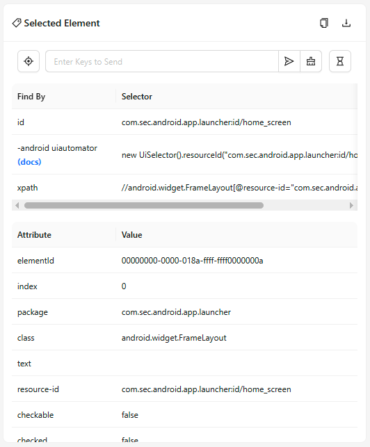Click the horizontal scrollbar right arrow
This screenshot has height=447, width=370.
pyautogui.click(x=351, y=206)
